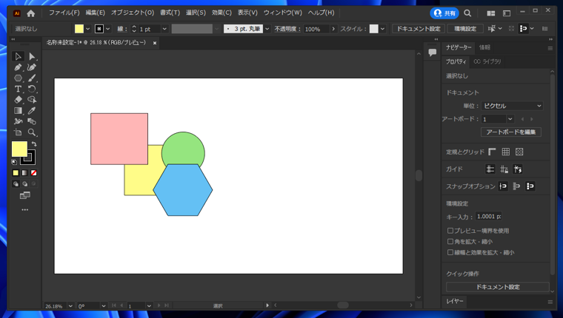The image size is (563, 318).
Task: Click キー入力 value field
Action: pyautogui.click(x=488, y=217)
